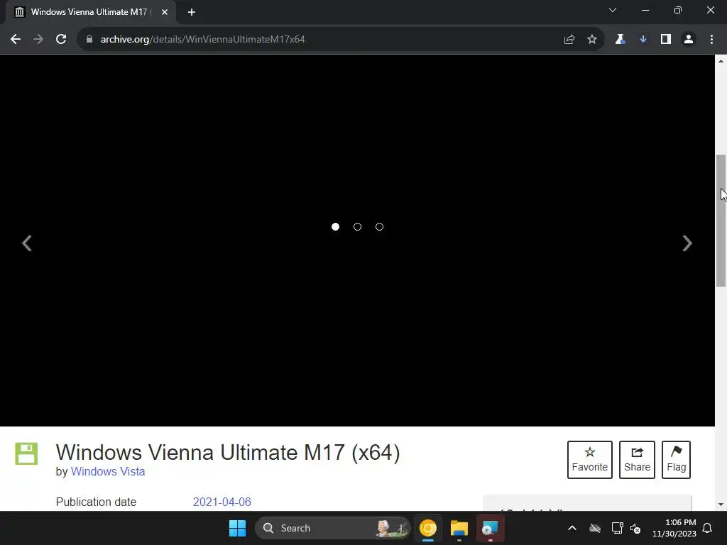Close the Windows Vienna Ultimate tab
This screenshot has width=727, height=545.
coord(165,12)
